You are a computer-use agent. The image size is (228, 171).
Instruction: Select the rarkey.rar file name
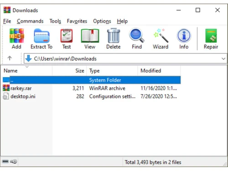click(21, 88)
